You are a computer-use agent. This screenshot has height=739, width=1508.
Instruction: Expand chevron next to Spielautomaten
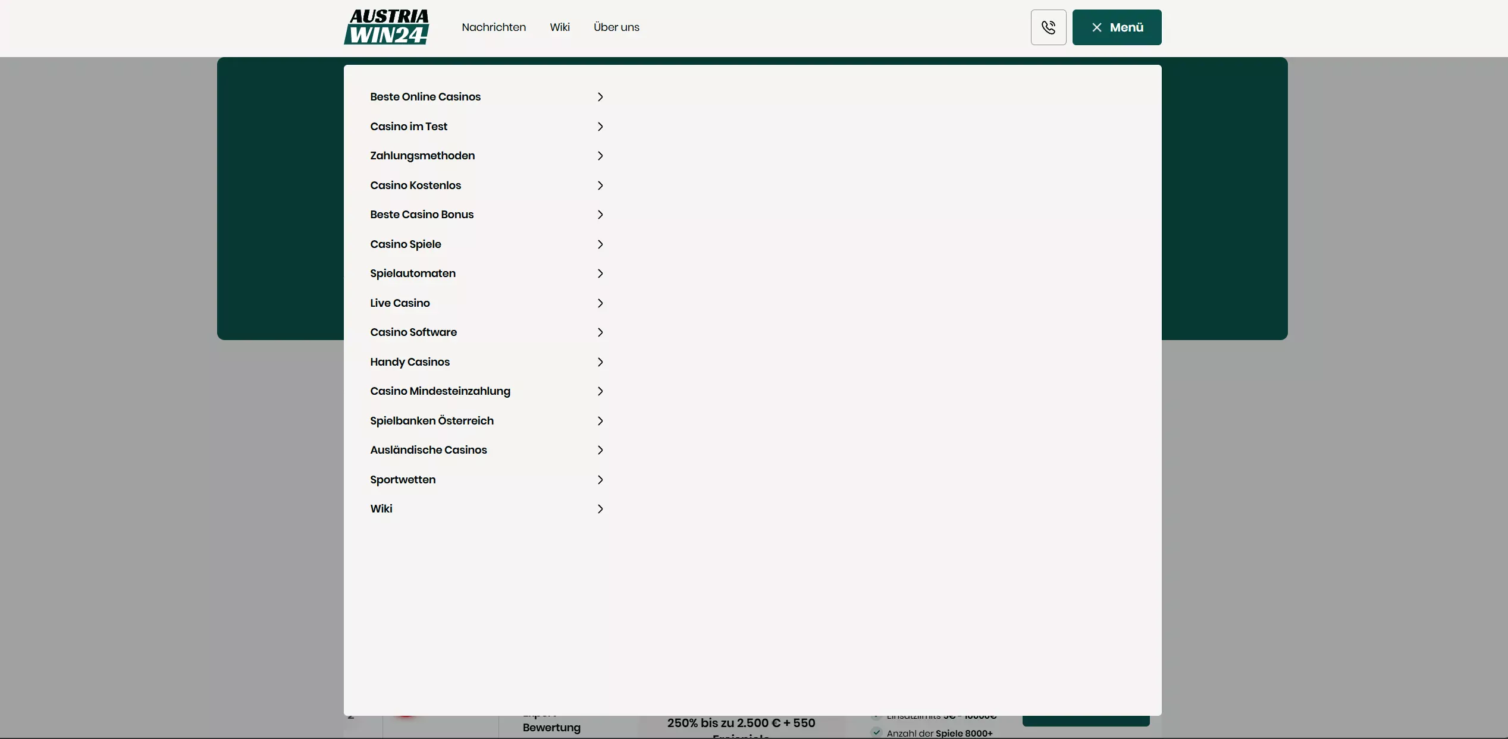tap(600, 273)
